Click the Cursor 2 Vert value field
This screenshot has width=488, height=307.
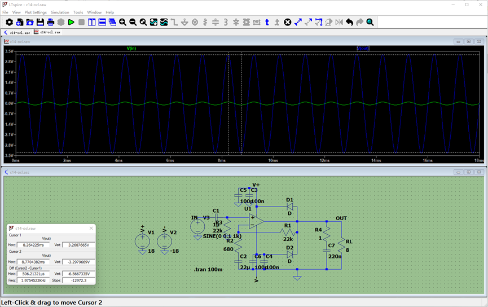pyautogui.click(x=78, y=262)
